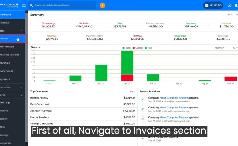The image size is (238, 146).
Task: Open Payments in sidebar
Action: pos(12,79)
